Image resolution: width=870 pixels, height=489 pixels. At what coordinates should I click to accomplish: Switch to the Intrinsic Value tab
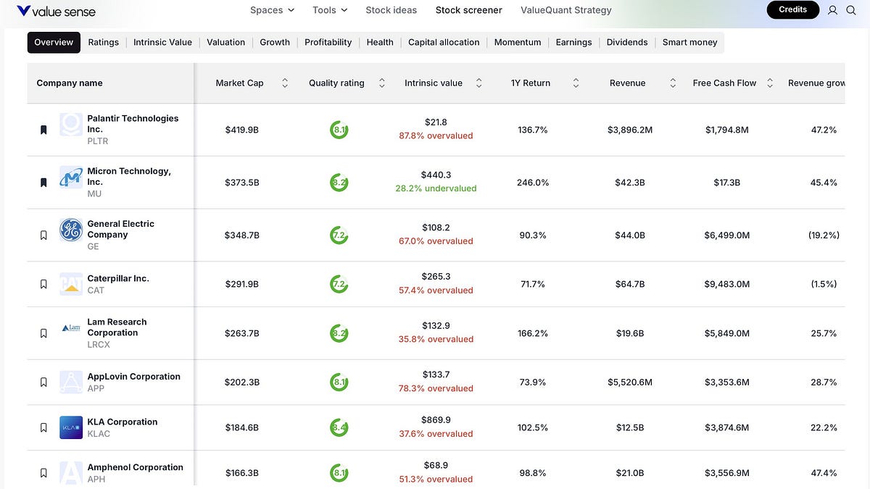[x=162, y=42]
